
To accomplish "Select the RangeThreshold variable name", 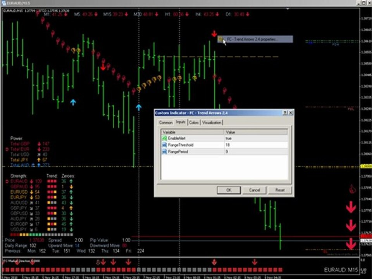I will pos(181,145).
